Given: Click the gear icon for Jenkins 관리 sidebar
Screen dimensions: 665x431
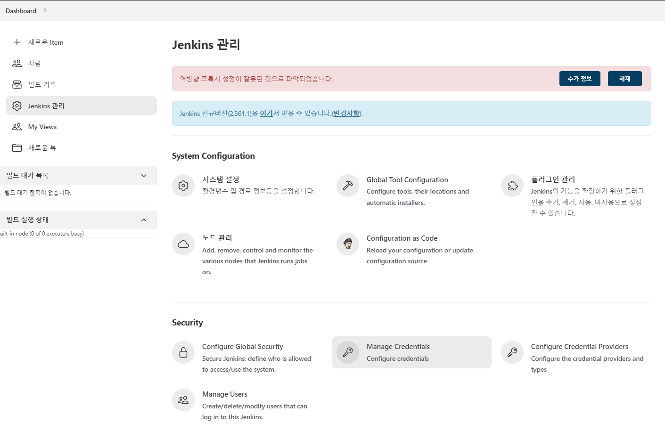Looking at the screenshot, I should tap(17, 106).
